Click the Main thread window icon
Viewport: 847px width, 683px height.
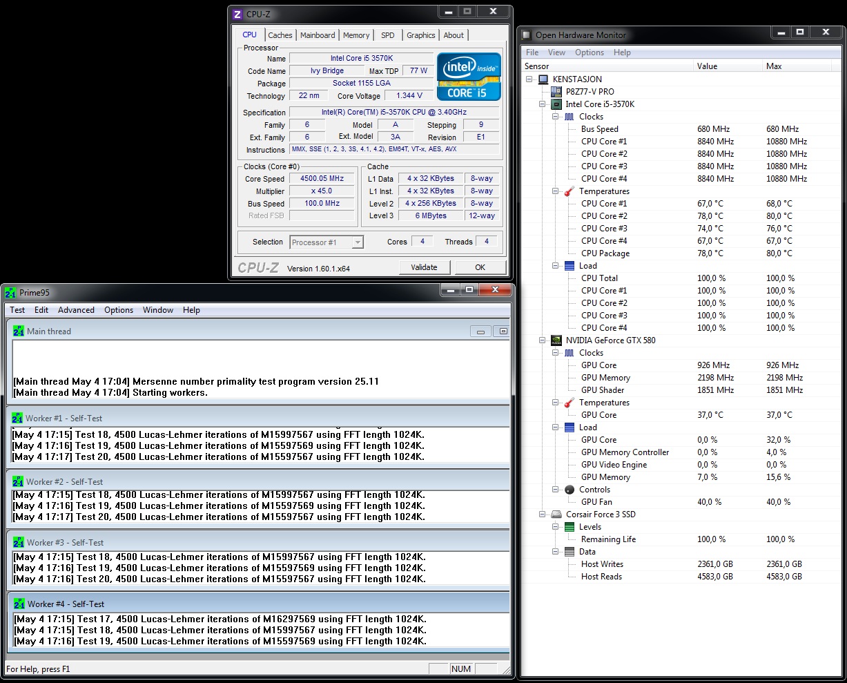point(19,331)
